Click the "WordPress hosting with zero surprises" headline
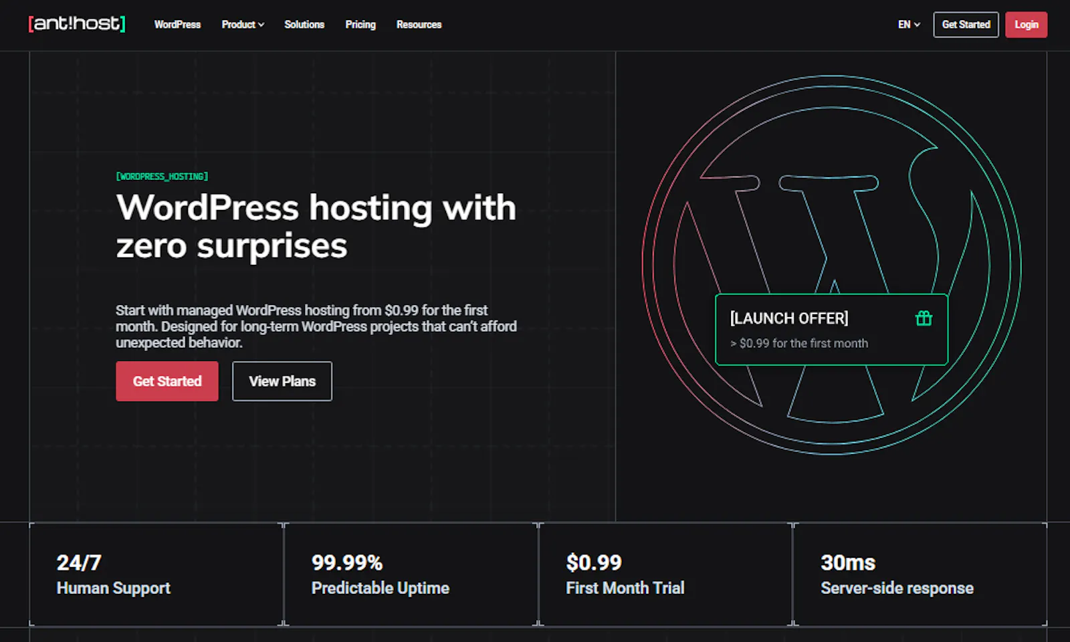Screen dimensions: 1070x642 point(316,226)
